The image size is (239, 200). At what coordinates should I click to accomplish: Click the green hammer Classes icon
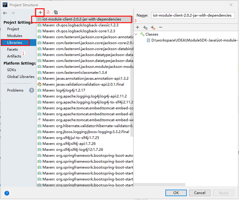tap(142, 34)
